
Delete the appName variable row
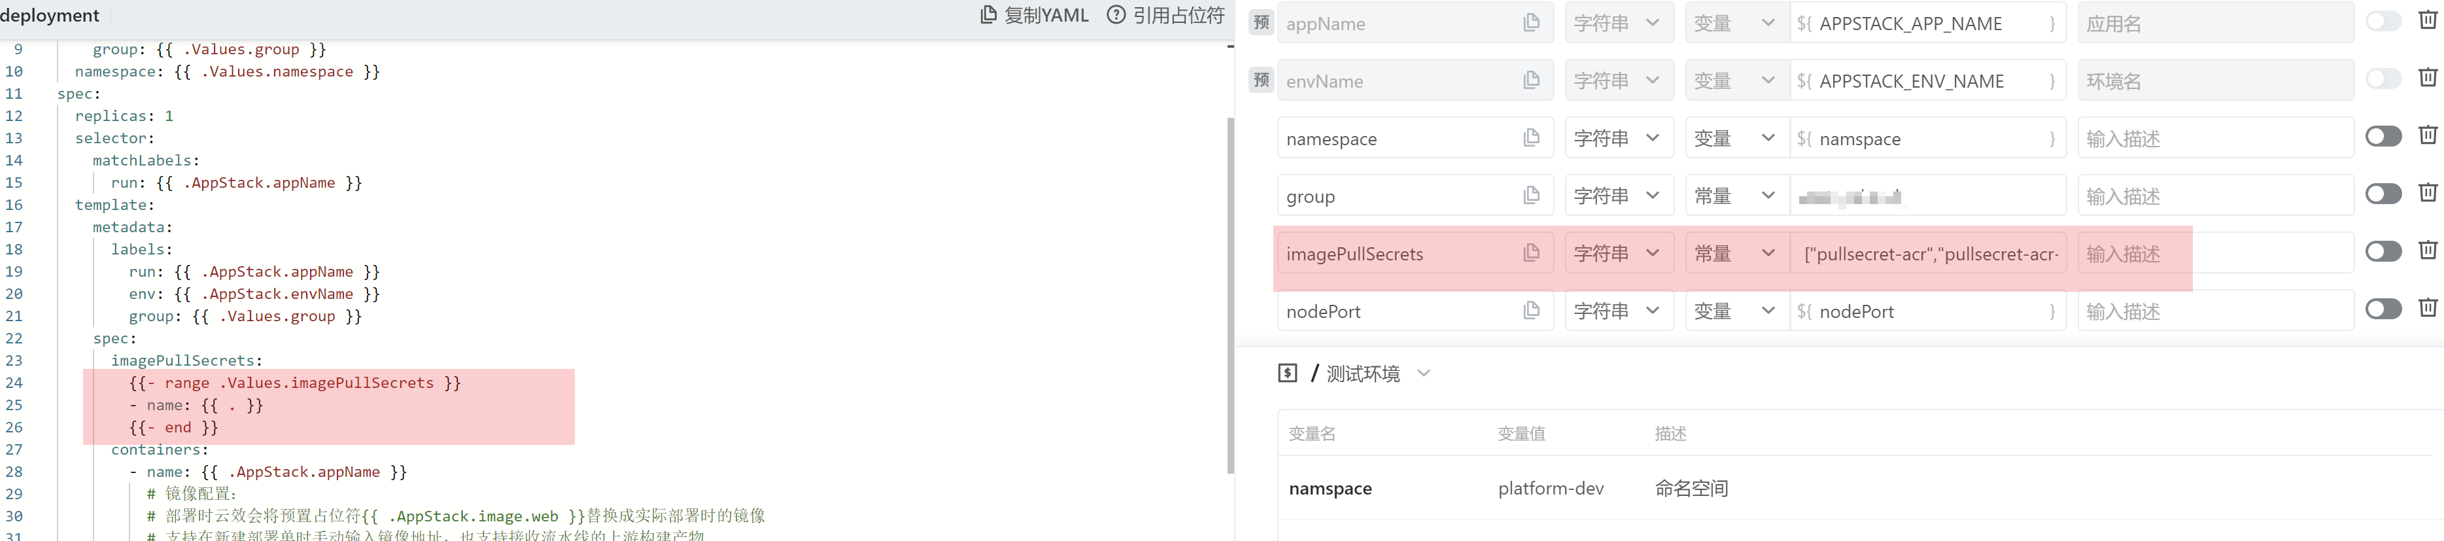pyautogui.click(x=2427, y=20)
